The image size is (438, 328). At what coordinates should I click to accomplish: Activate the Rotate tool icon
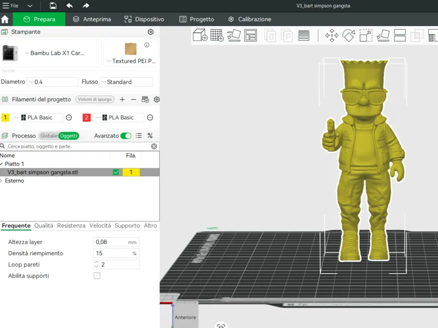[x=349, y=36]
